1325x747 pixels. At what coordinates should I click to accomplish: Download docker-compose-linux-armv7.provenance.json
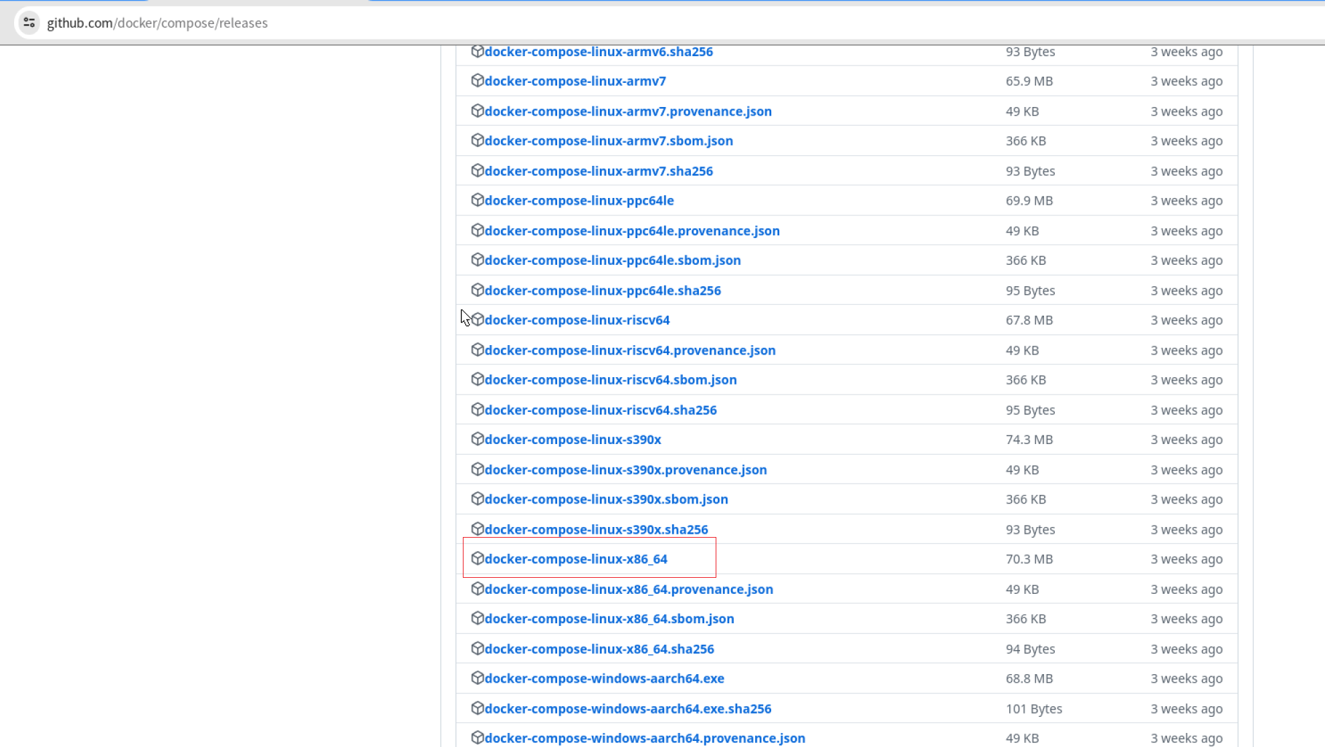627,111
